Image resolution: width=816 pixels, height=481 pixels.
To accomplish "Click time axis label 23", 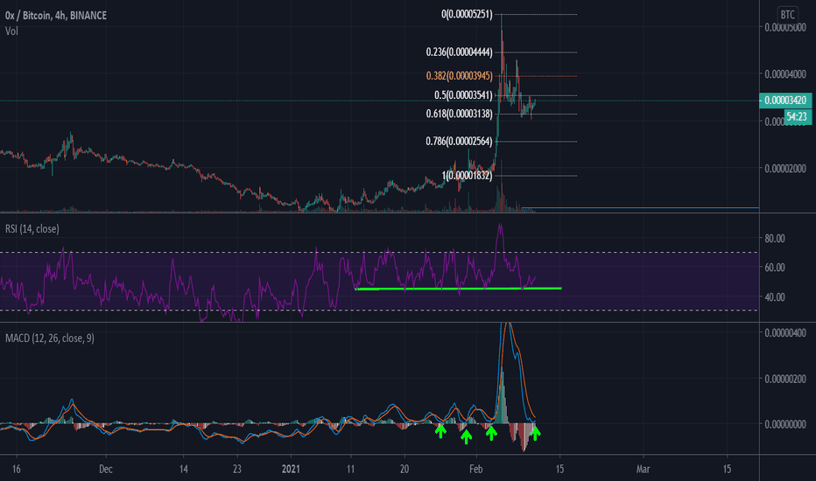I will 236,469.
